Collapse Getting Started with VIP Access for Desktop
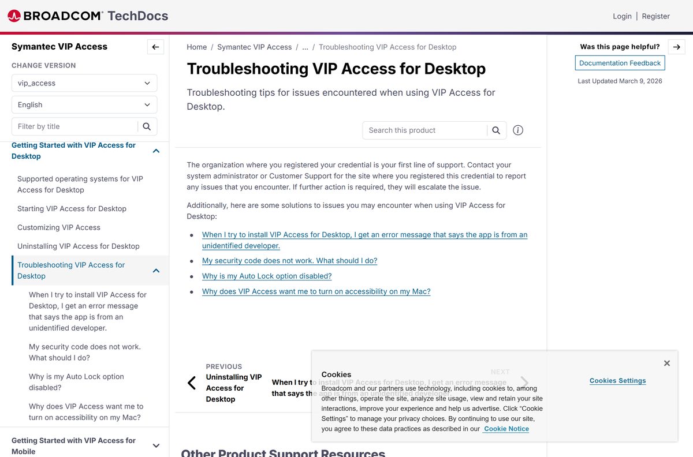The image size is (693, 457). (156, 151)
